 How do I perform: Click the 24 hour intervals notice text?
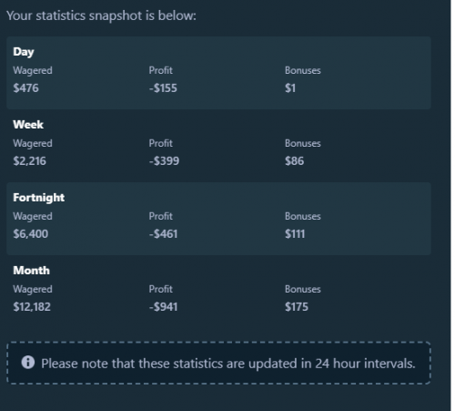click(x=228, y=364)
